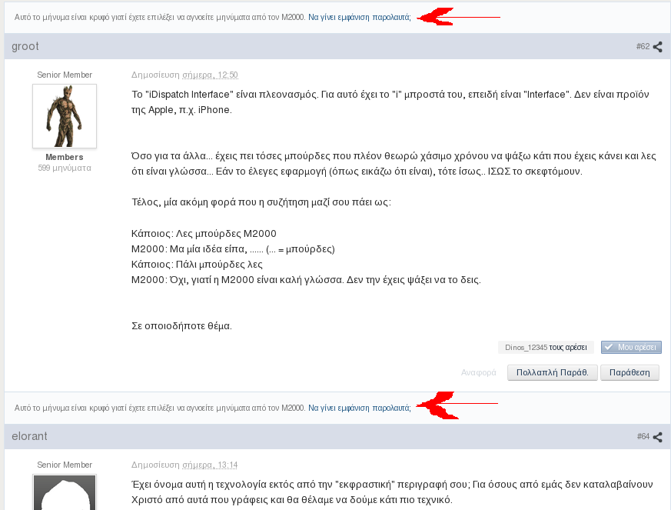Viewport: 671px width, 510px height.
Task: Toggle the 'Μου αρέσει' like button
Action: (x=631, y=347)
